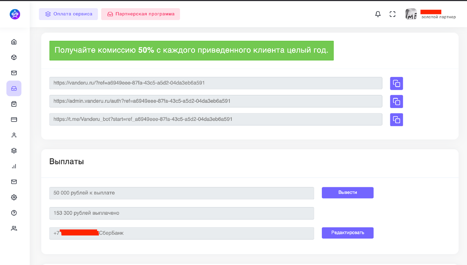Click the золотой партнер label
The height and width of the screenshot is (265, 467).
[439, 17]
